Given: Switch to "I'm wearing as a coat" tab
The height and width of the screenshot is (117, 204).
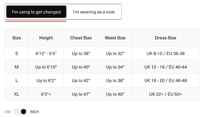Looking at the screenshot, I should coord(94,12).
